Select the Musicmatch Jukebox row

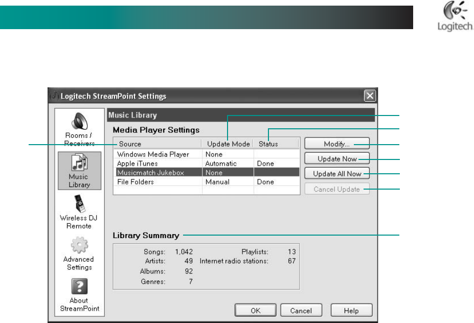click(x=207, y=173)
